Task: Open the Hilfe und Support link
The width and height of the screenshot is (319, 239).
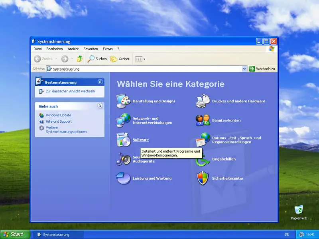Action: pos(59,121)
